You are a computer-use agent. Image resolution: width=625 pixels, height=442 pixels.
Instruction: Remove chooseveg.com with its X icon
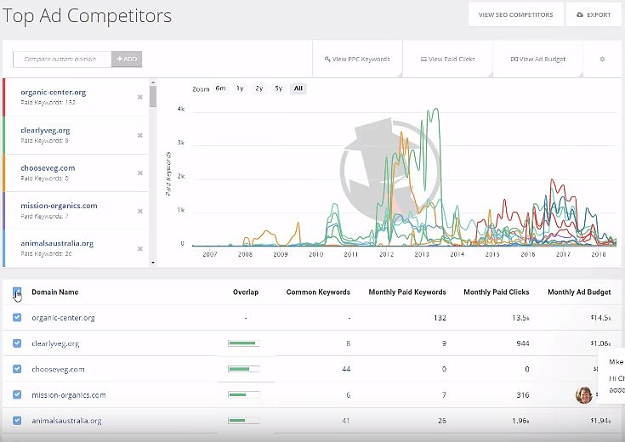[140, 173]
